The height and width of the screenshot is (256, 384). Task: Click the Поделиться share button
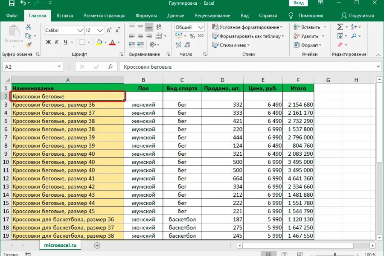(358, 16)
